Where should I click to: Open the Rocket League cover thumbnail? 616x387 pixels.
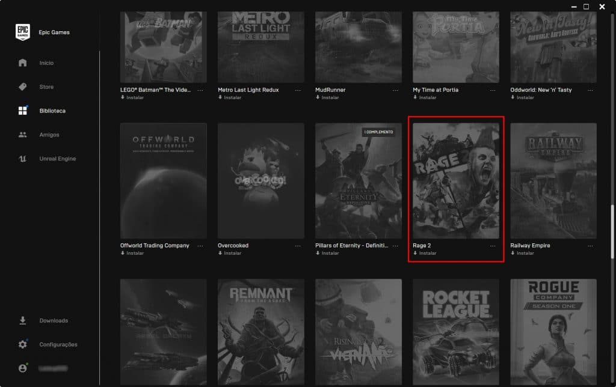coord(456,332)
